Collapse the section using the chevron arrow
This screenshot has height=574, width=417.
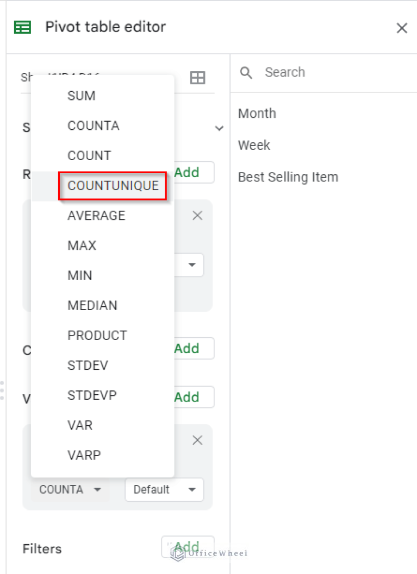pyautogui.click(x=219, y=128)
